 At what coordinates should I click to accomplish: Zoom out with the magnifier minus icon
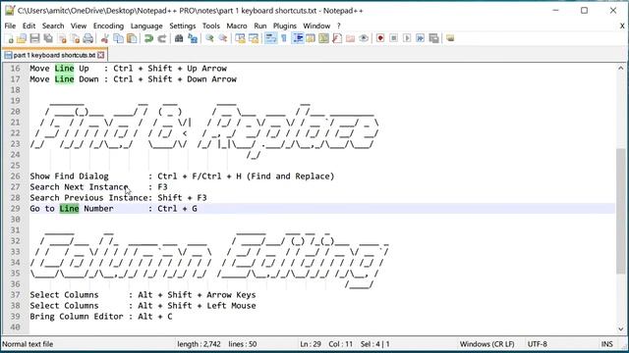tap(223, 38)
